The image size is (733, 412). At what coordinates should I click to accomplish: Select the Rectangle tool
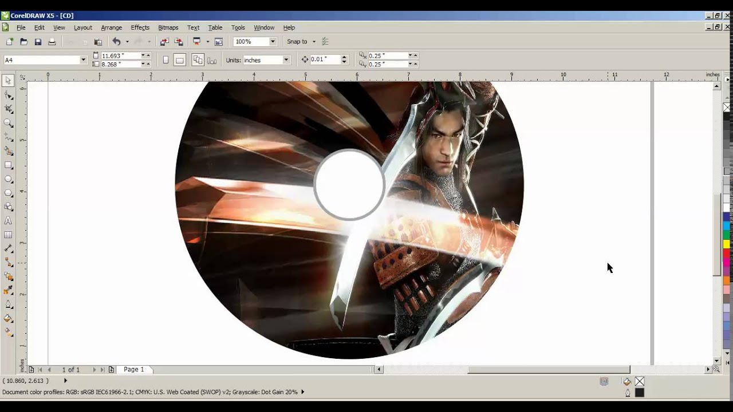click(x=9, y=165)
